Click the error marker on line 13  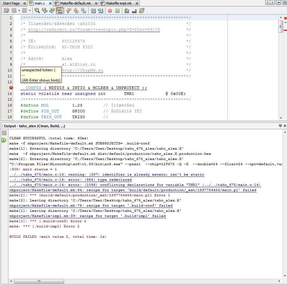coord(11,88)
